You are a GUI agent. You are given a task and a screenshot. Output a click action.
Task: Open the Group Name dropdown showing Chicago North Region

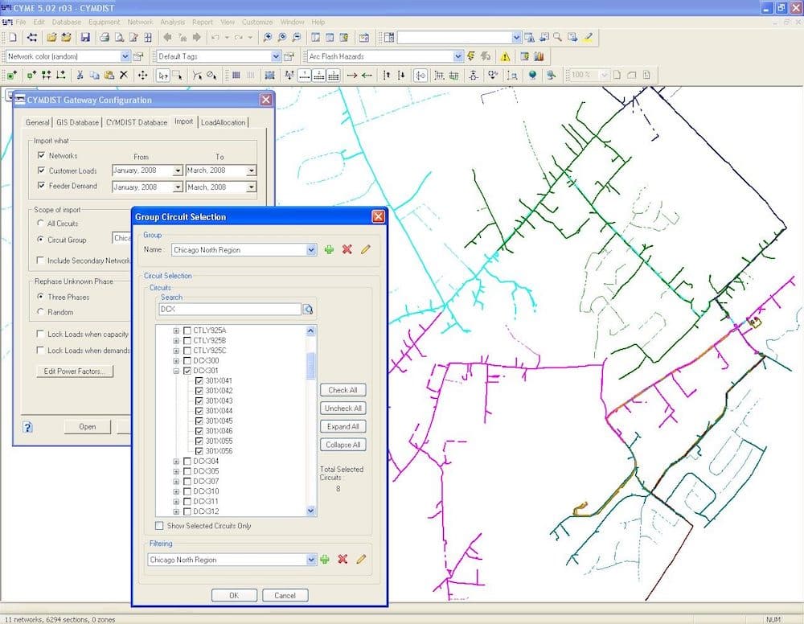311,250
